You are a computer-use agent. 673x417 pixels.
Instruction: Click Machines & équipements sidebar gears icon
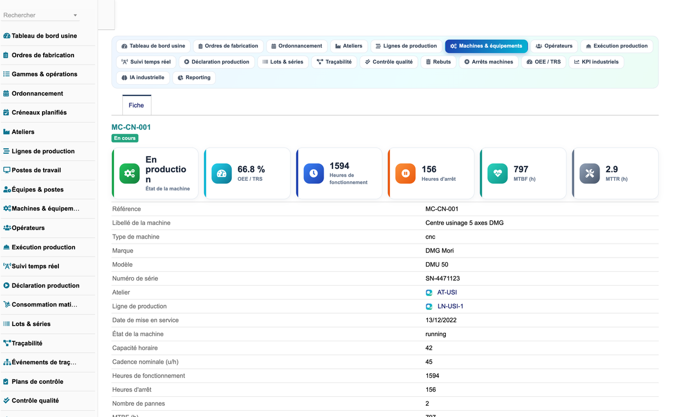7,209
